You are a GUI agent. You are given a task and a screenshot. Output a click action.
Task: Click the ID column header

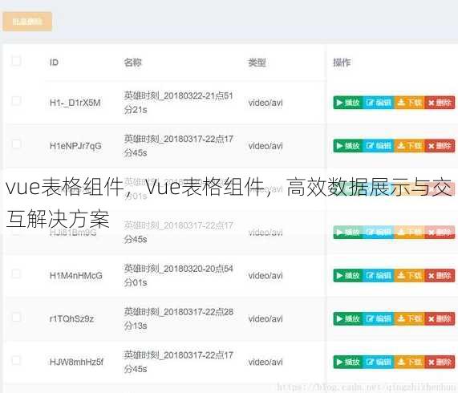pos(54,63)
